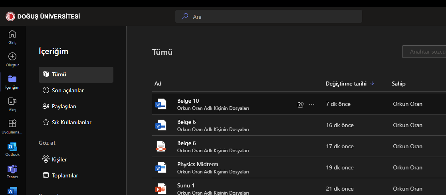The height and width of the screenshot is (195, 446).
Task: Click location text under Physics Midterm
Action: 213,172
